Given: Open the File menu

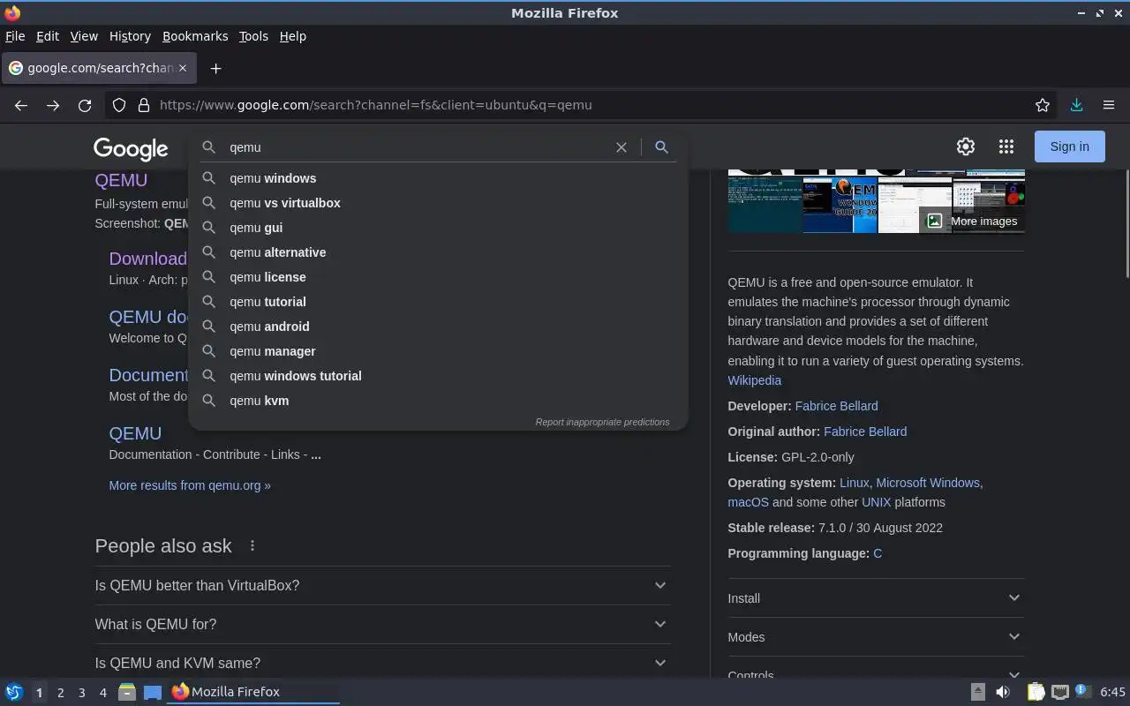Looking at the screenshot, I should pos(15,36).
